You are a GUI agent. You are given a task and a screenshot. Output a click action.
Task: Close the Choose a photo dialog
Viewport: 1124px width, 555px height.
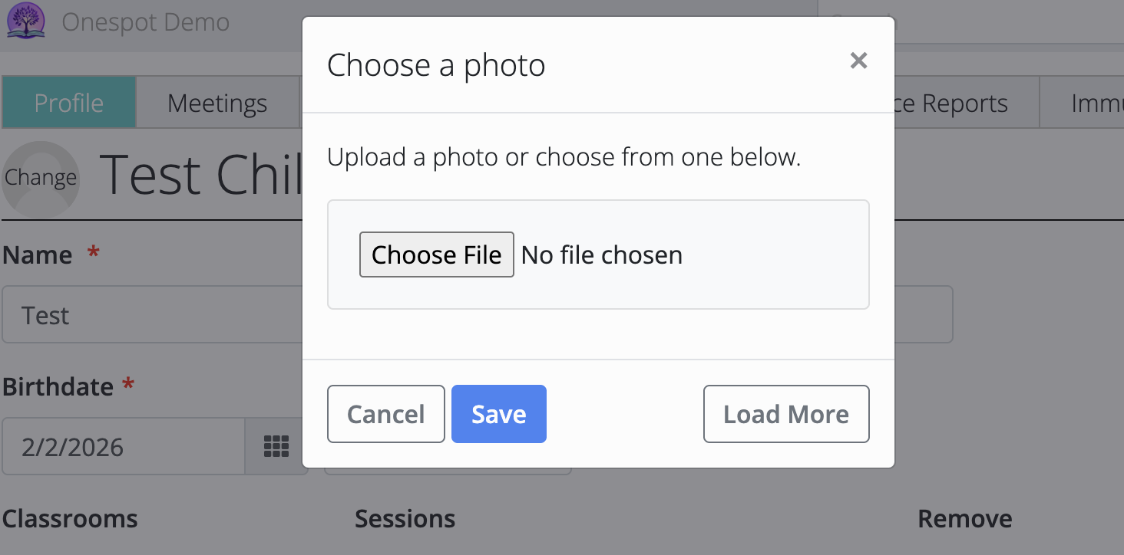(858, 61)
